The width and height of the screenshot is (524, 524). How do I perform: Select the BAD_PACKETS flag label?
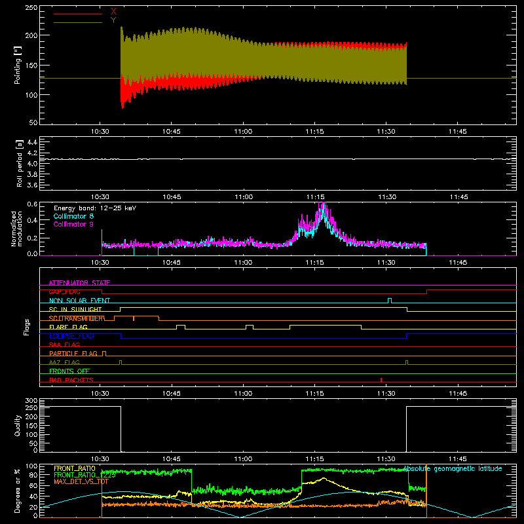coord(71,380)
